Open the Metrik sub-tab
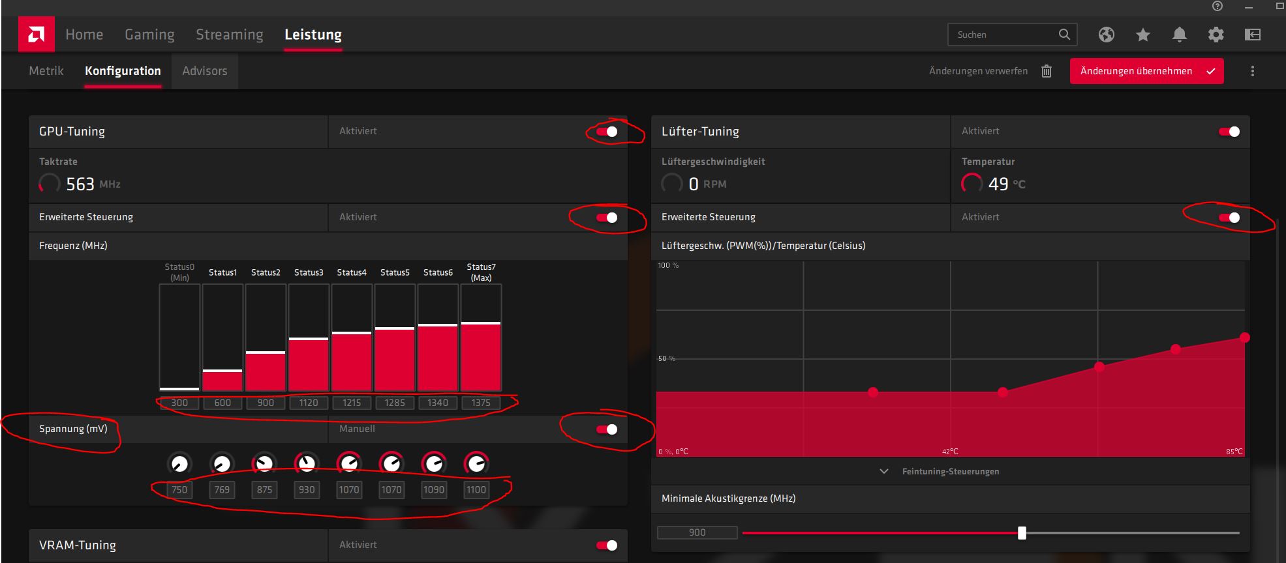The width and height of the screenshot is (1286, 563). (x=46, y=70)
